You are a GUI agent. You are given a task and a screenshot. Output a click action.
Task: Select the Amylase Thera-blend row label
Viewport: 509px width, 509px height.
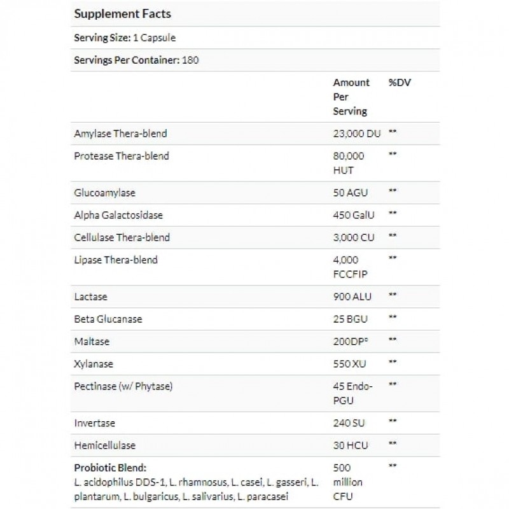click(x=121, y=134)
